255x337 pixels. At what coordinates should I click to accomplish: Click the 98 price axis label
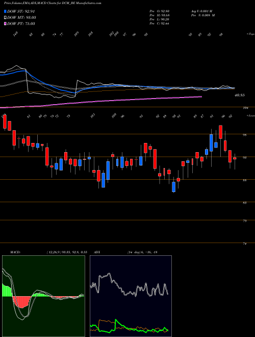point(245,135)
